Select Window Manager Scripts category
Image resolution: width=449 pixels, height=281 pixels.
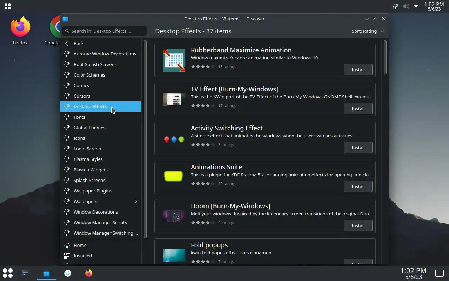[101, 222]
